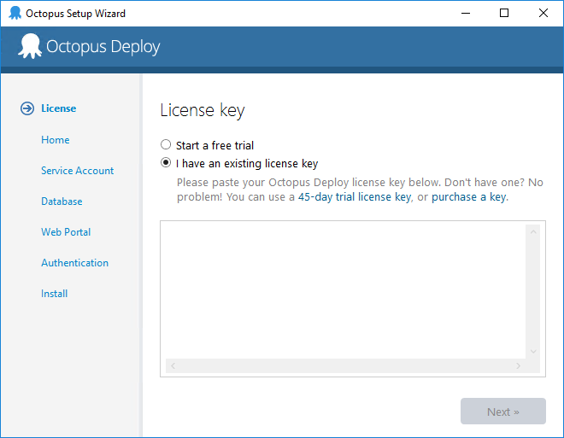Open the Service Account step
Image resolution: width=564 pixels, height=438 pixels.
click(77, 170)
